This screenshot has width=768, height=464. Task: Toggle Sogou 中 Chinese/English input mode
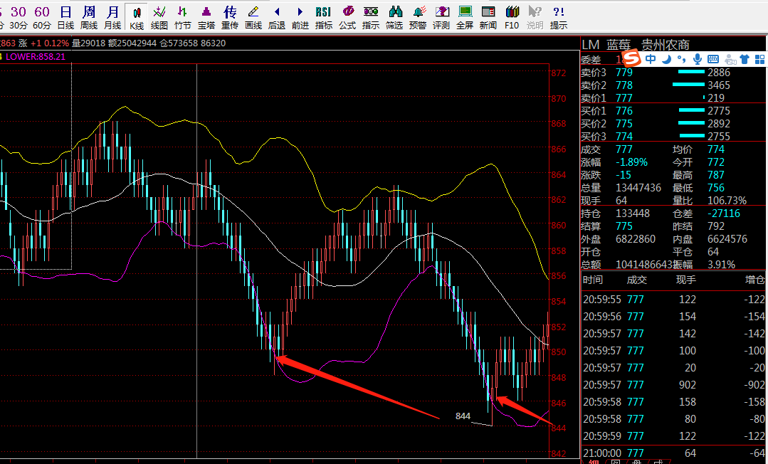651,59
